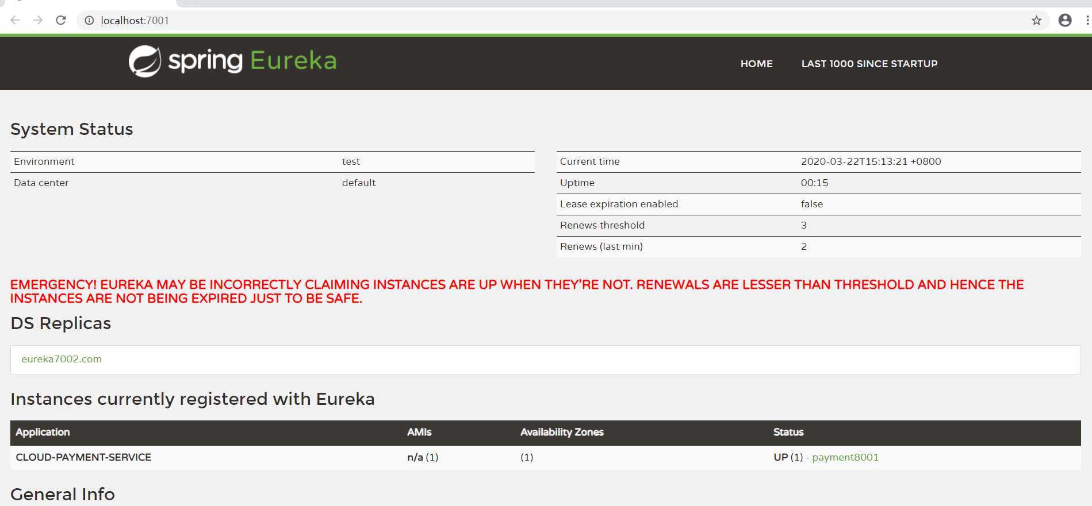Click the UP (1) status text
The image size is (1092, 506).
click(788, 457)
